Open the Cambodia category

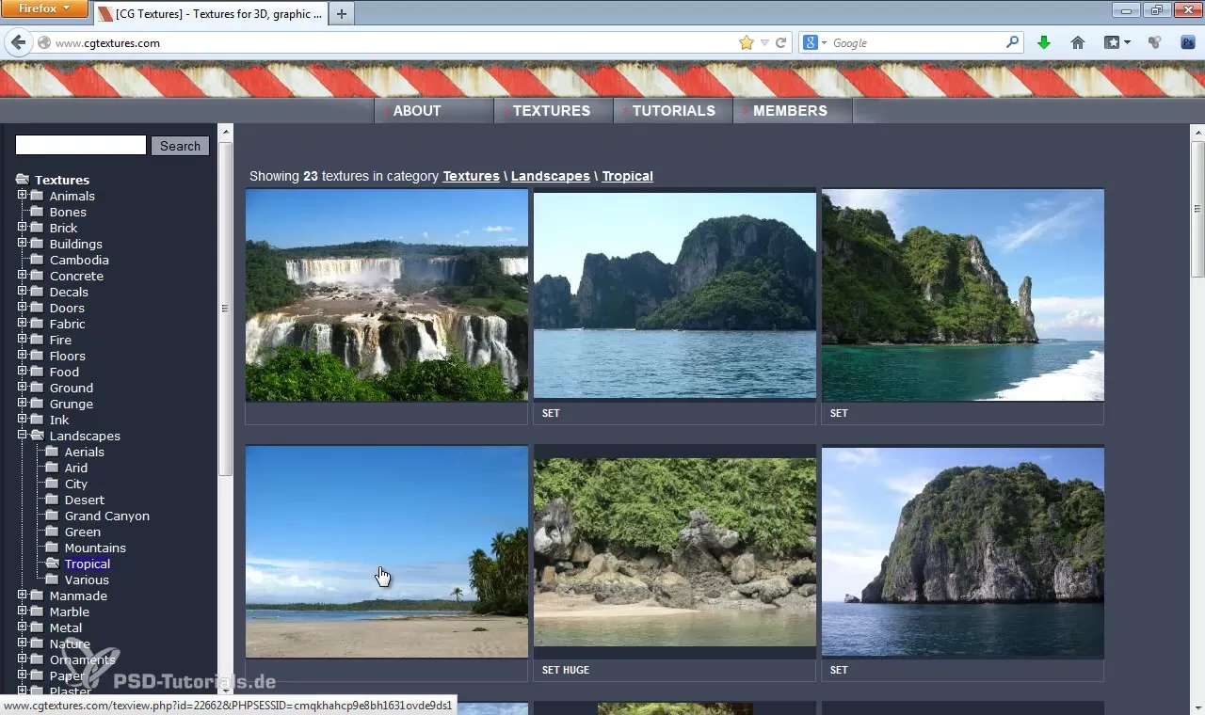pos(79,260)
